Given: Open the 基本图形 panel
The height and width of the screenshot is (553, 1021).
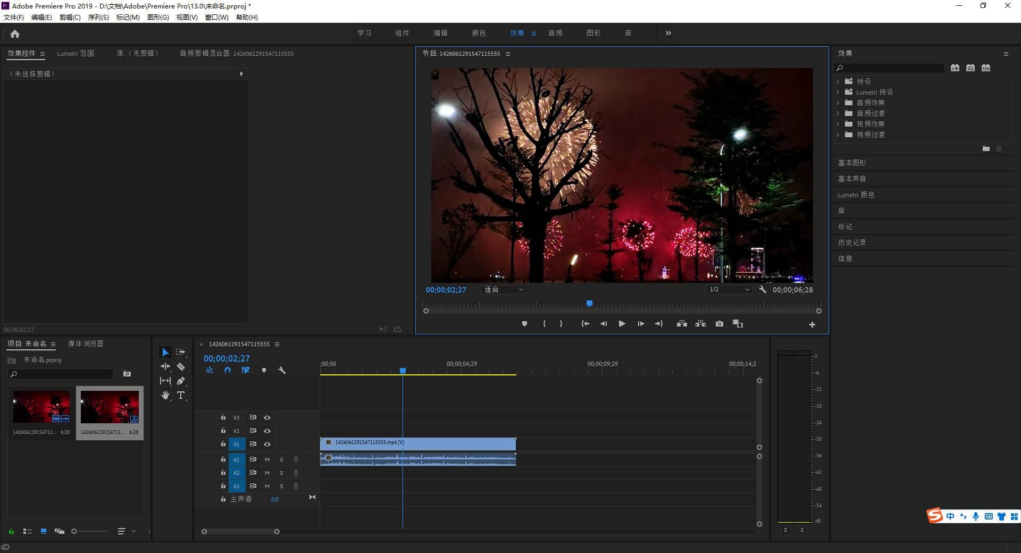Looking at the screenshot, I should [852, 163].
